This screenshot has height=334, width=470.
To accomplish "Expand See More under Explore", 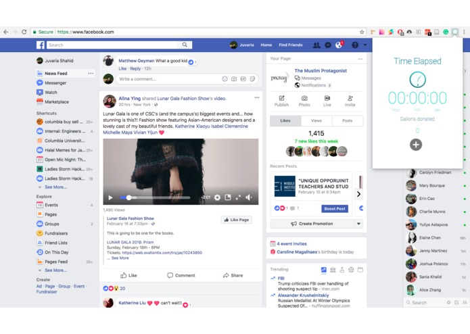I will point(55,270).
